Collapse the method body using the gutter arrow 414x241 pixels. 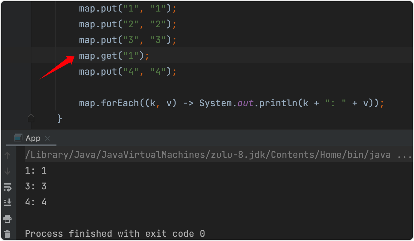[31, 118]
